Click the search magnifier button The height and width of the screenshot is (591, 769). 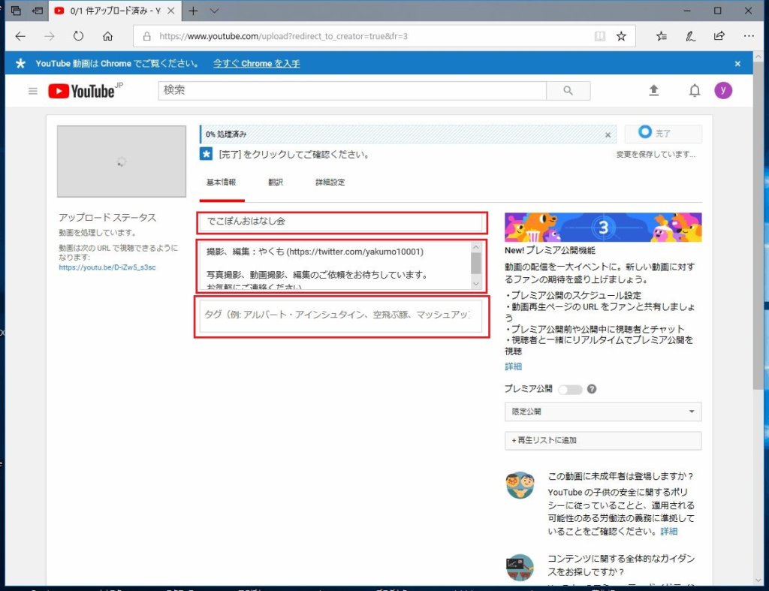click(568, 91)
